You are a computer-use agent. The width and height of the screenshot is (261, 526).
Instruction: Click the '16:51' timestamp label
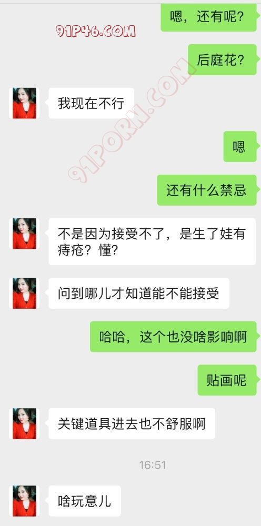tap(153, 465)
